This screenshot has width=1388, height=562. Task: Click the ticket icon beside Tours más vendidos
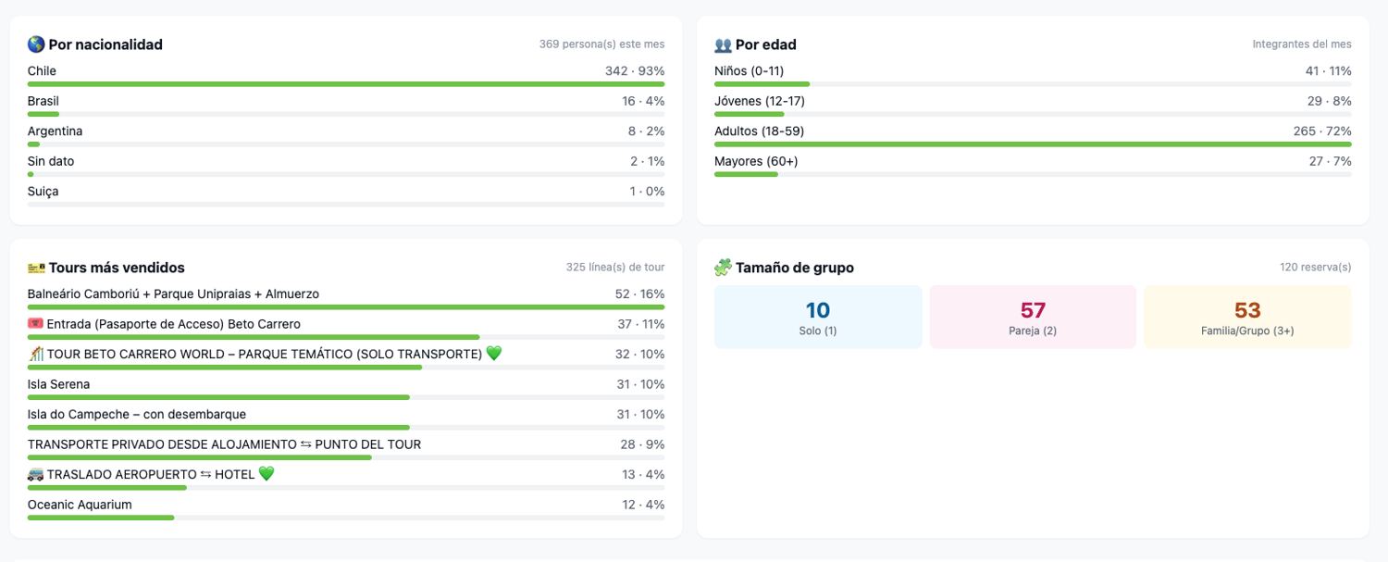[x=36, y=268]
